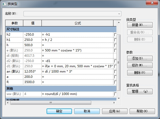Click the horizontal scrollbar right arrow
Viewport: 160px width, 119px height.
tap(115, 103)
